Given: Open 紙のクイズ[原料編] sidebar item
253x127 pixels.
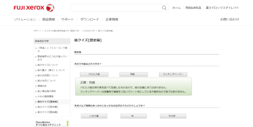Looking at the screenshot, I should 48,107.
